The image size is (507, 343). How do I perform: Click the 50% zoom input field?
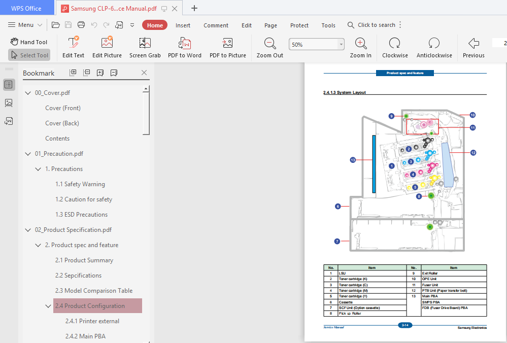click(313, 44)
